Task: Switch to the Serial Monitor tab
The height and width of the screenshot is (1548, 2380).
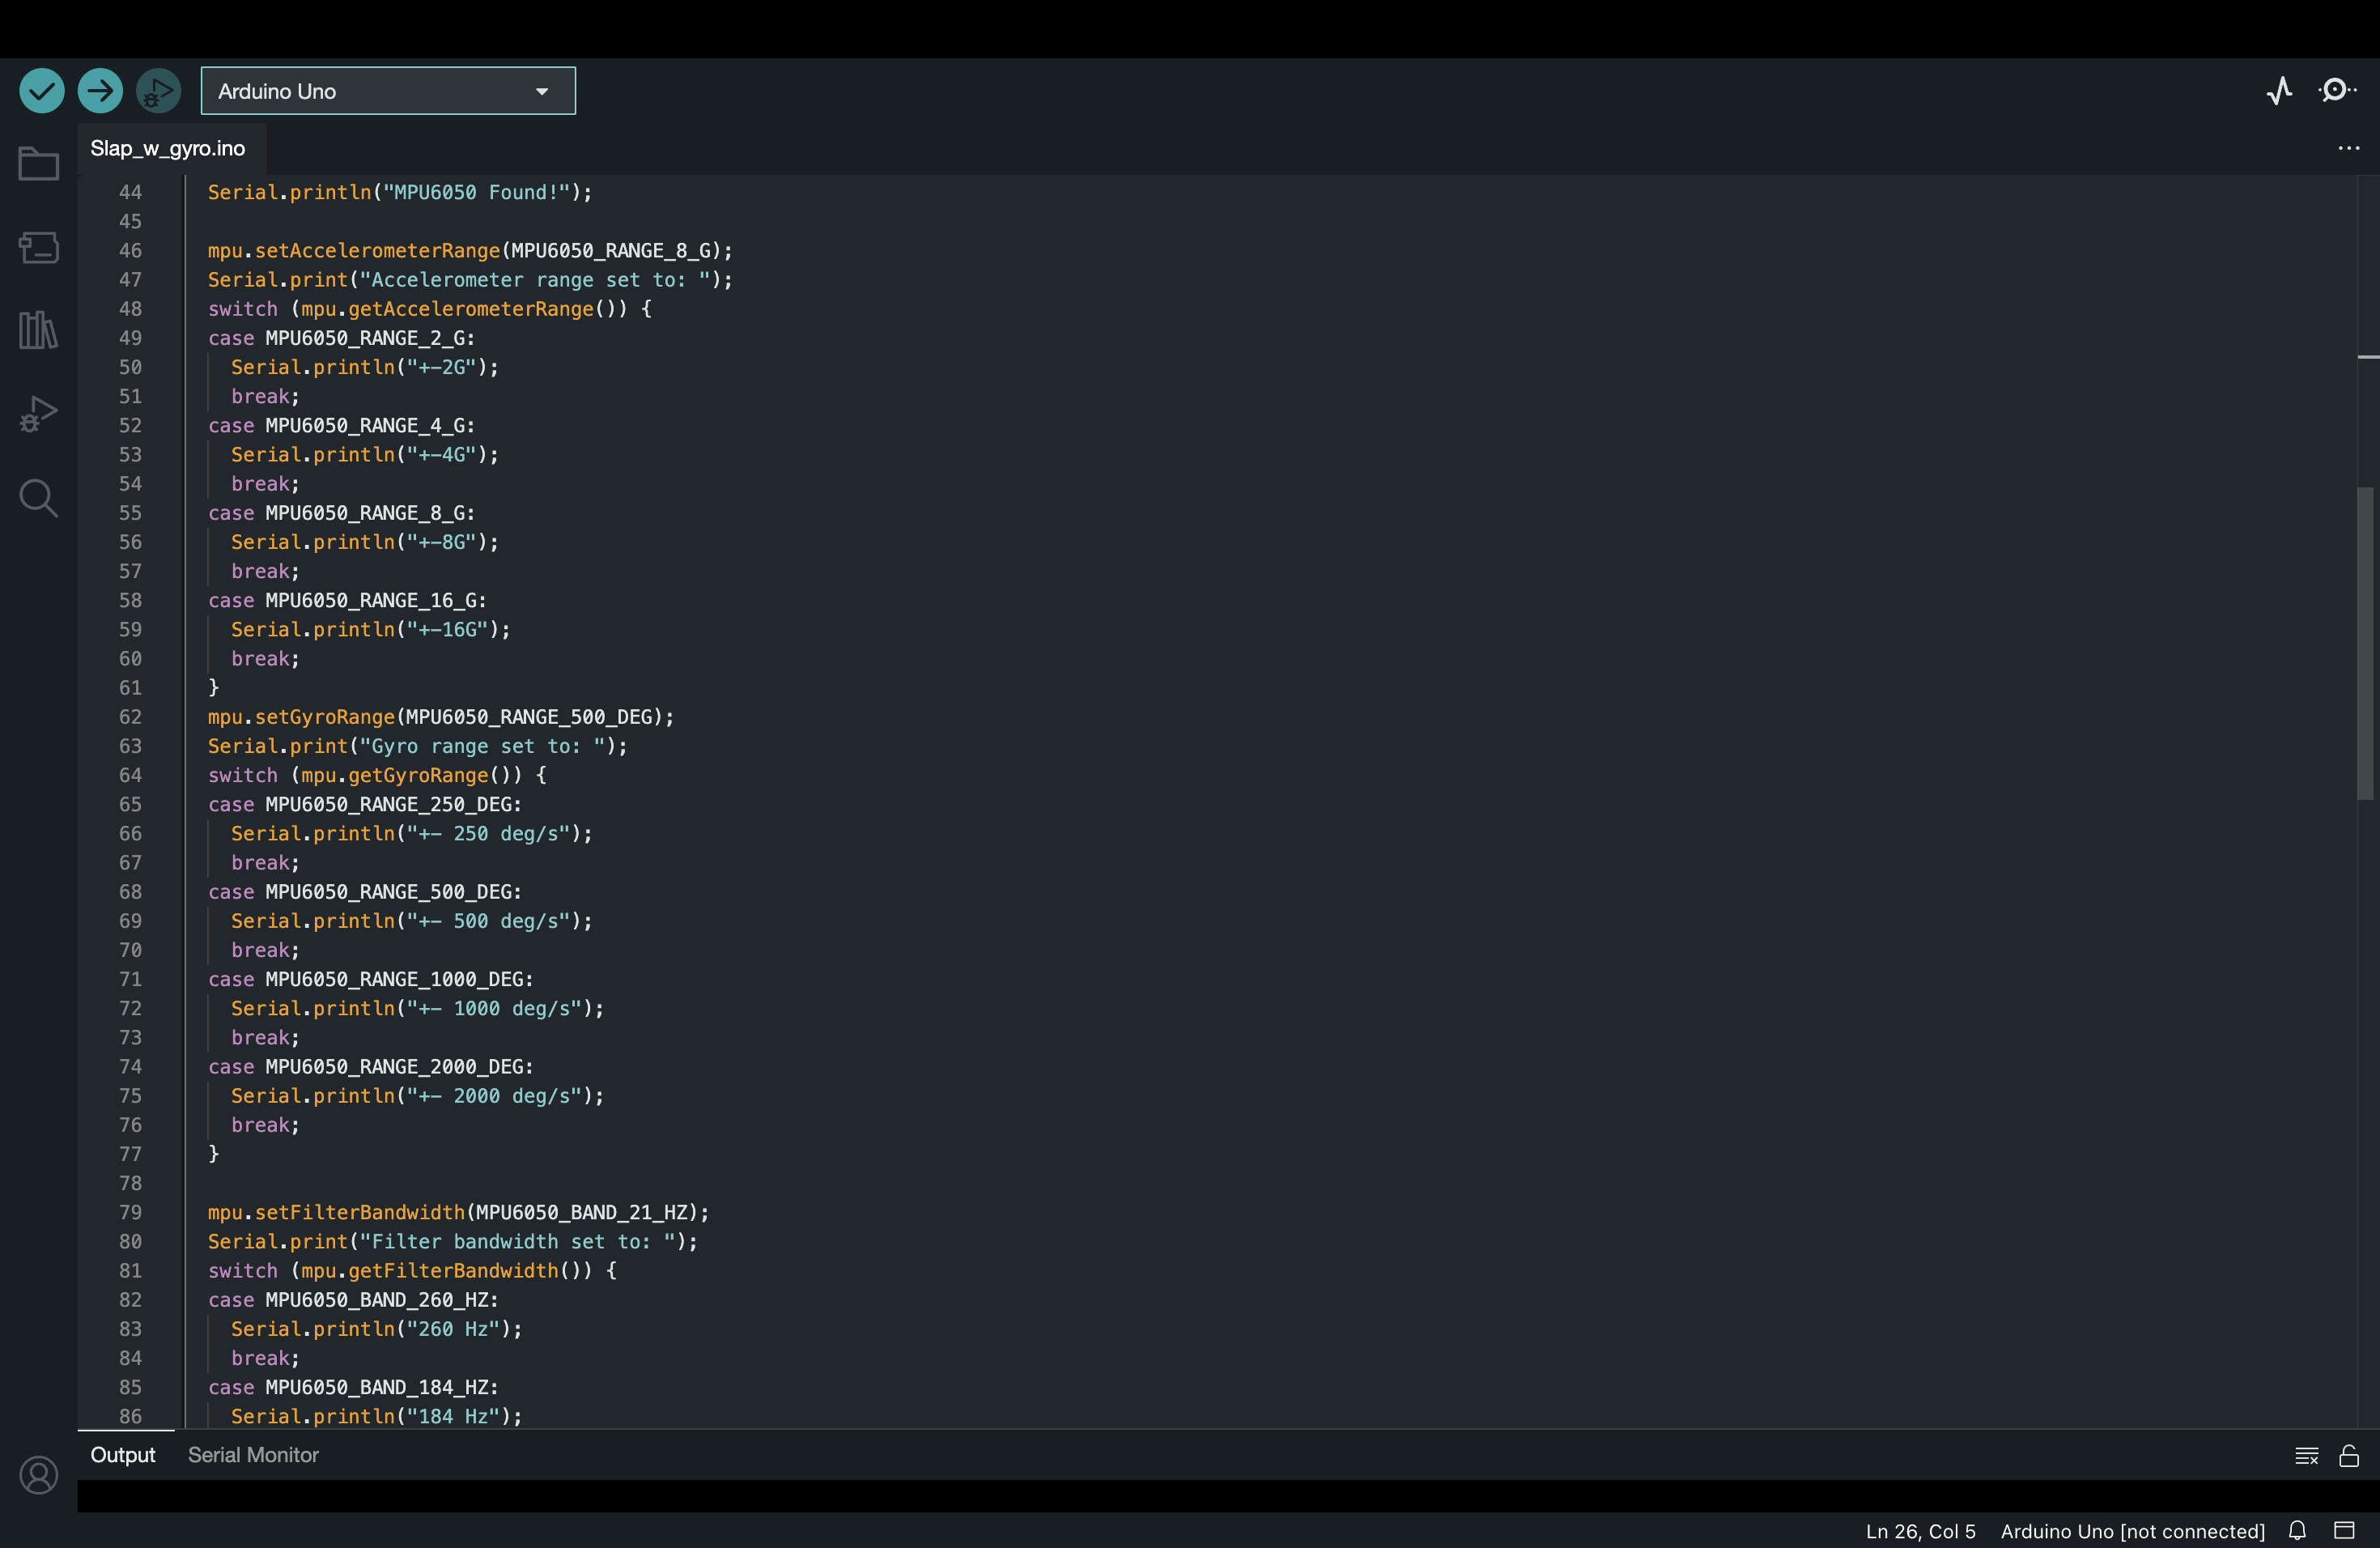Action: (x=253, y=1455)
